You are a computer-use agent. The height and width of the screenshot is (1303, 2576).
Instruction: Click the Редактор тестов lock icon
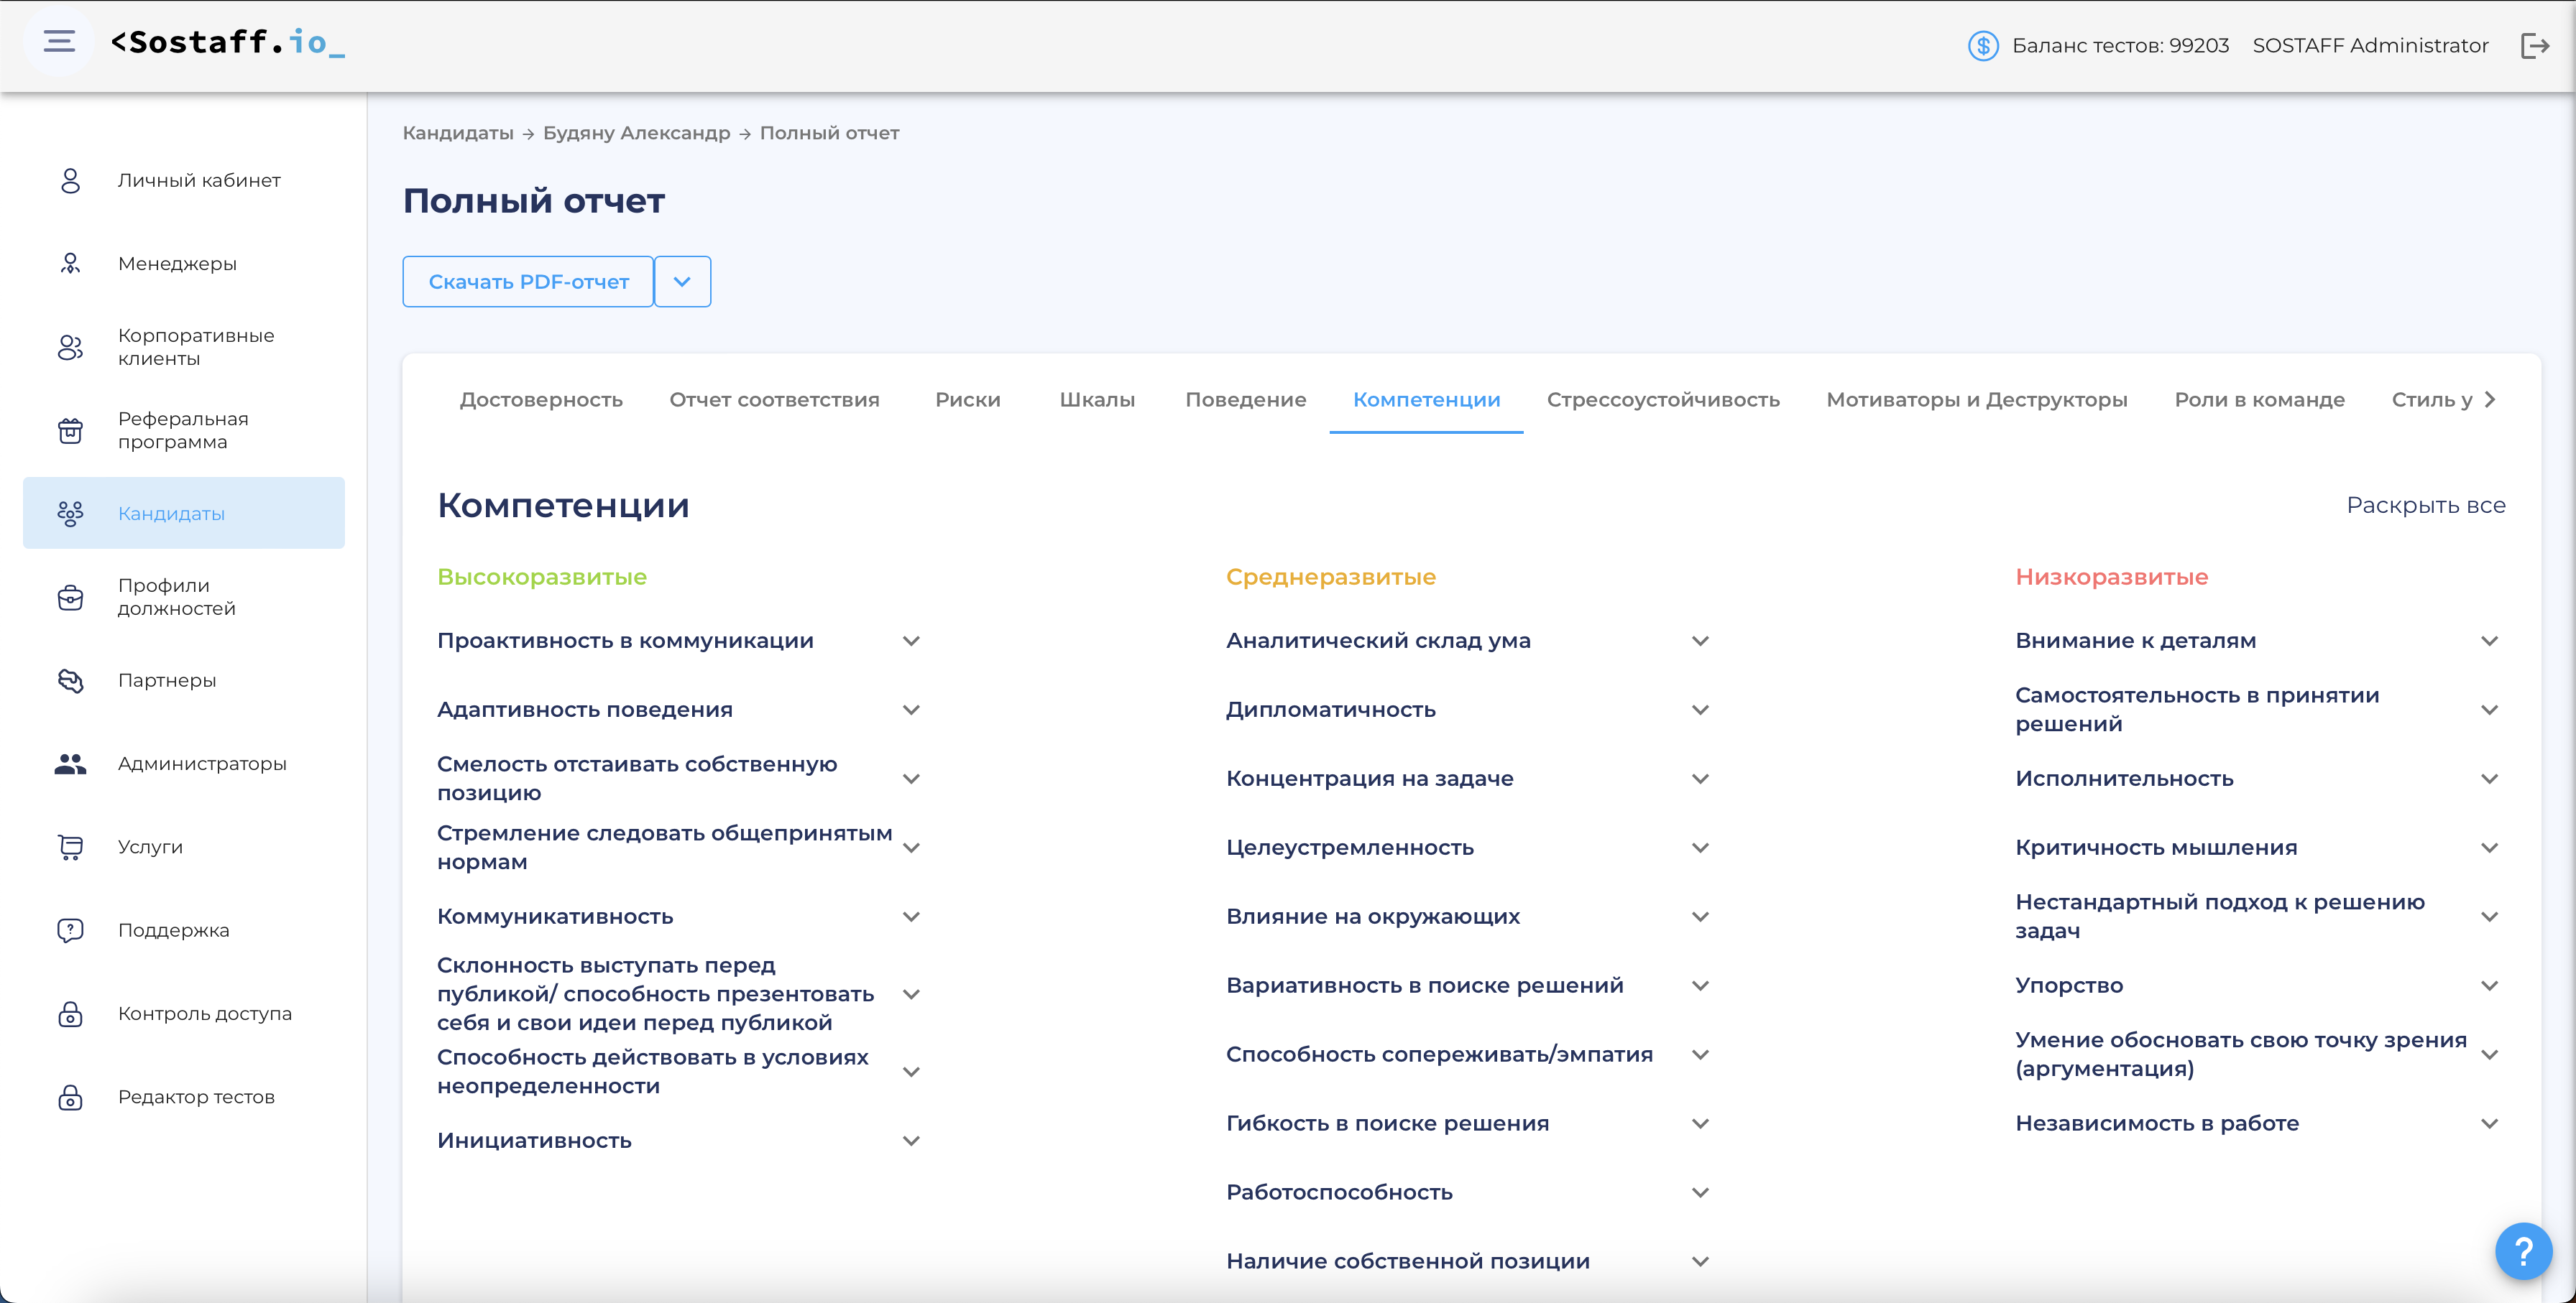[70, 1097]
